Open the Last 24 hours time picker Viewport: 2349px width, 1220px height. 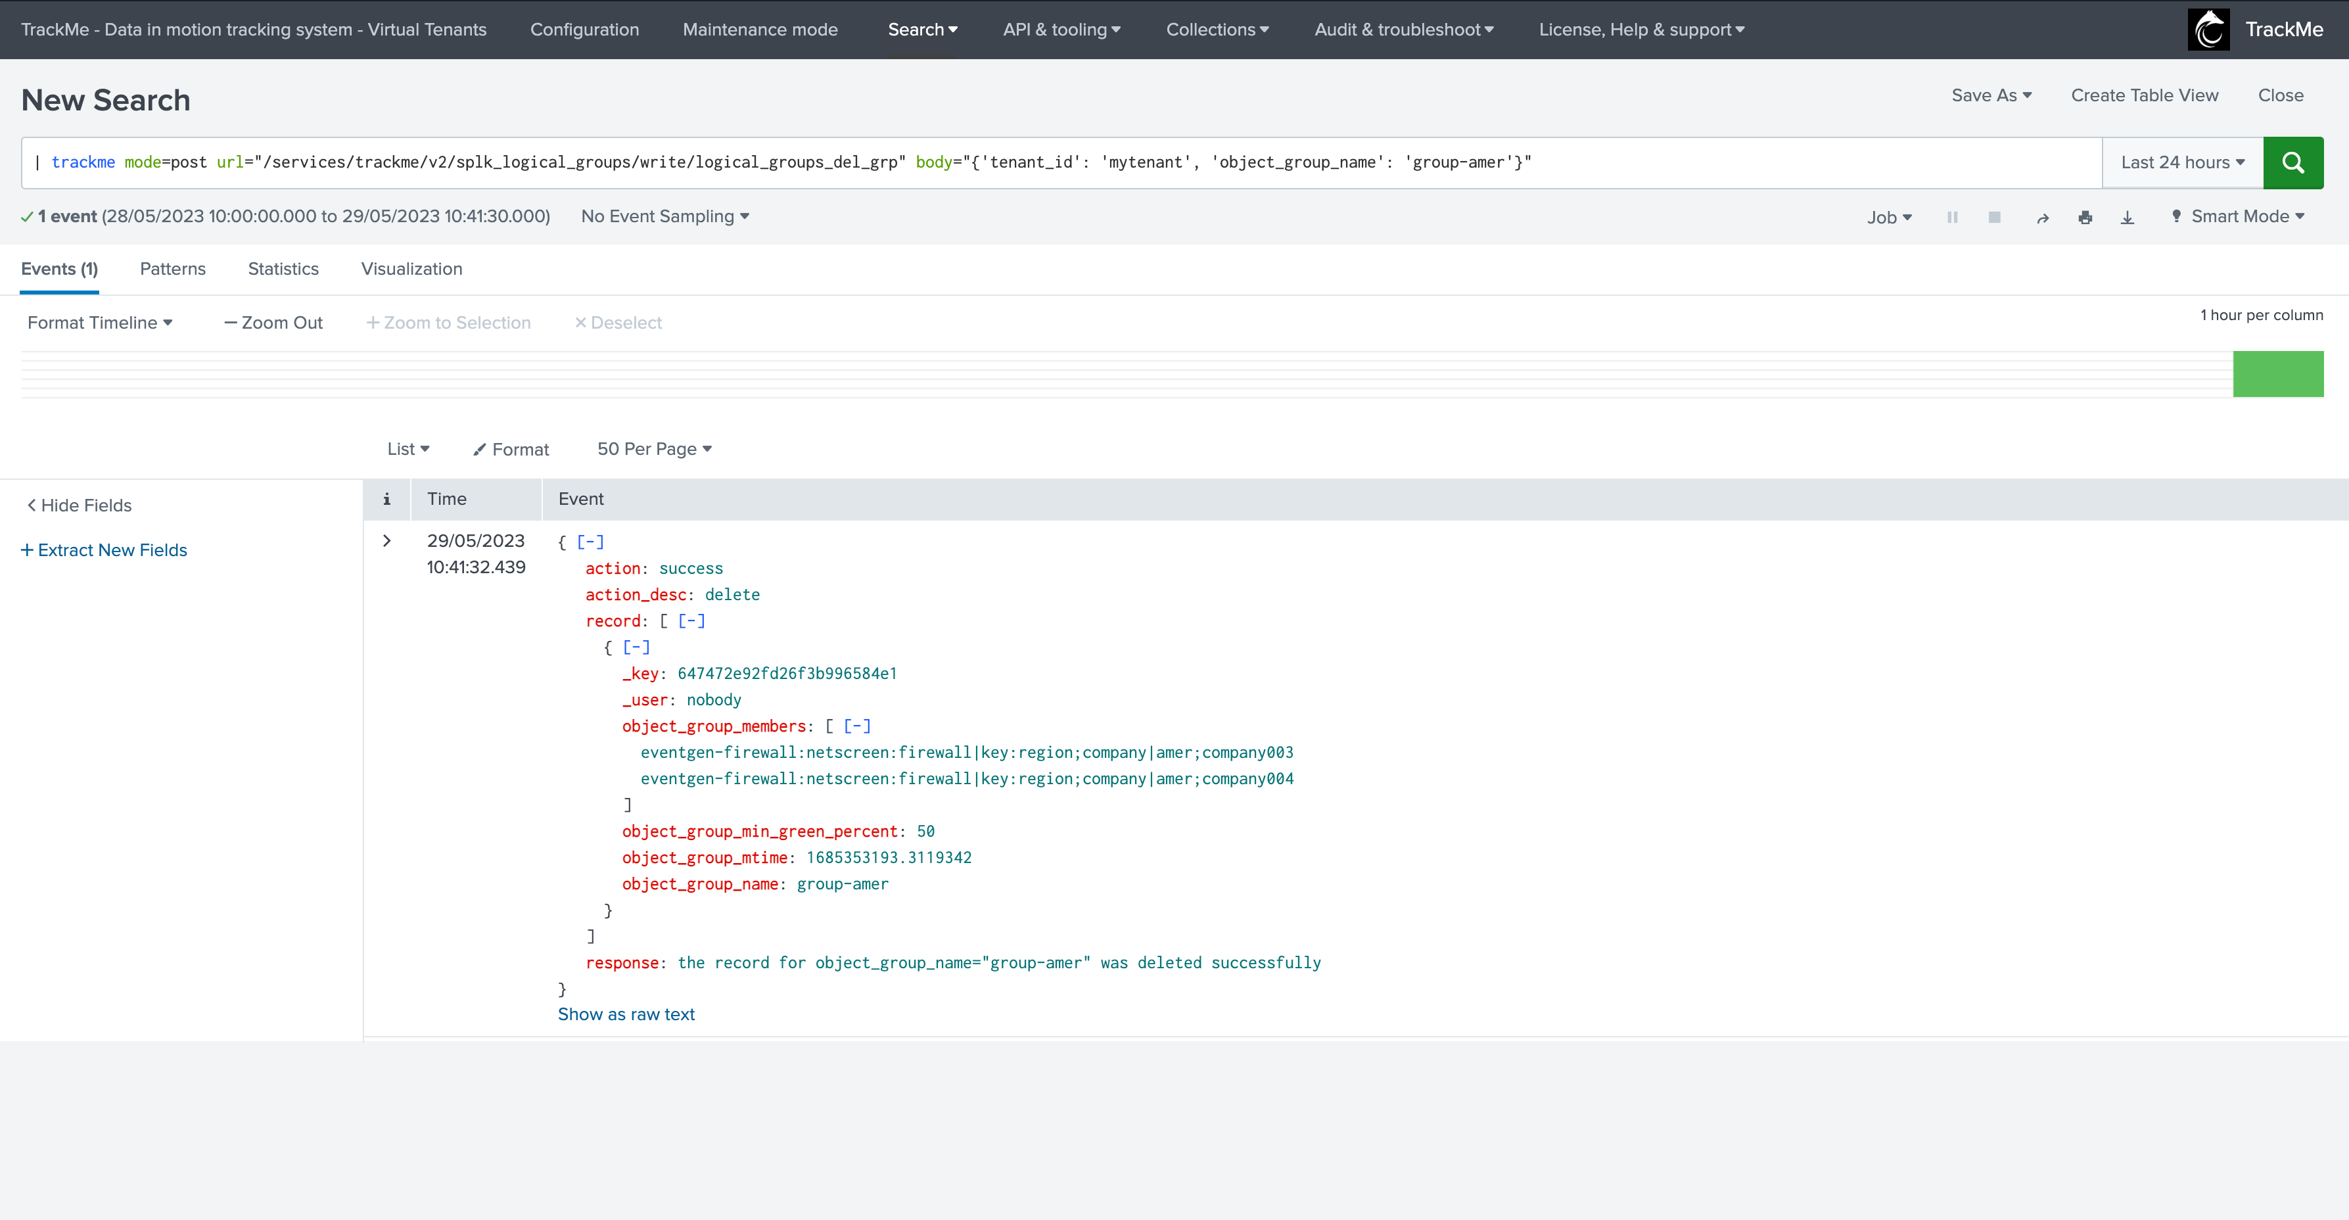point(2182,162)
